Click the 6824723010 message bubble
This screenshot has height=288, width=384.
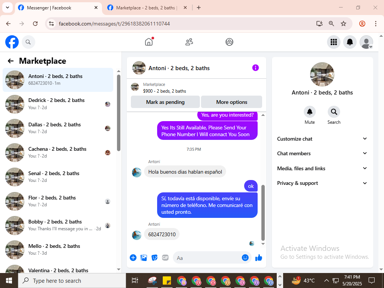[162, 234]
